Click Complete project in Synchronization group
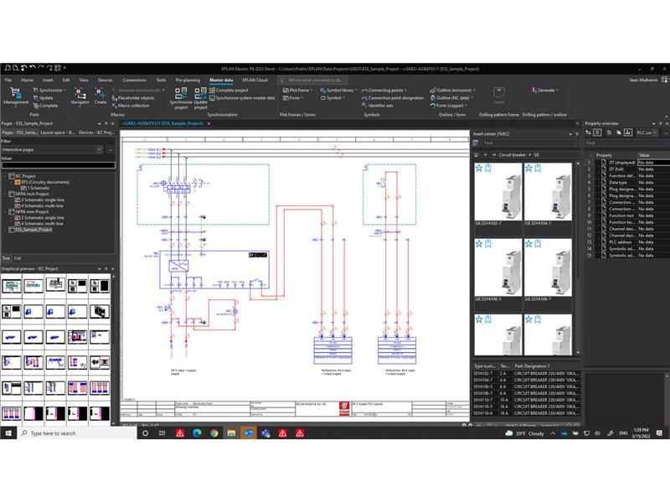The height and width of the screenshot is (503, 670). pyautogui.click(x=229, y=91)
